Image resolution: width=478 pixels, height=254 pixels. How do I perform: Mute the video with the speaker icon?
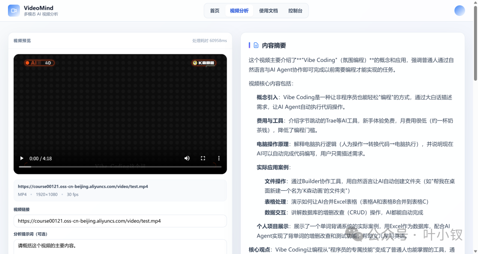pos(187,158)
